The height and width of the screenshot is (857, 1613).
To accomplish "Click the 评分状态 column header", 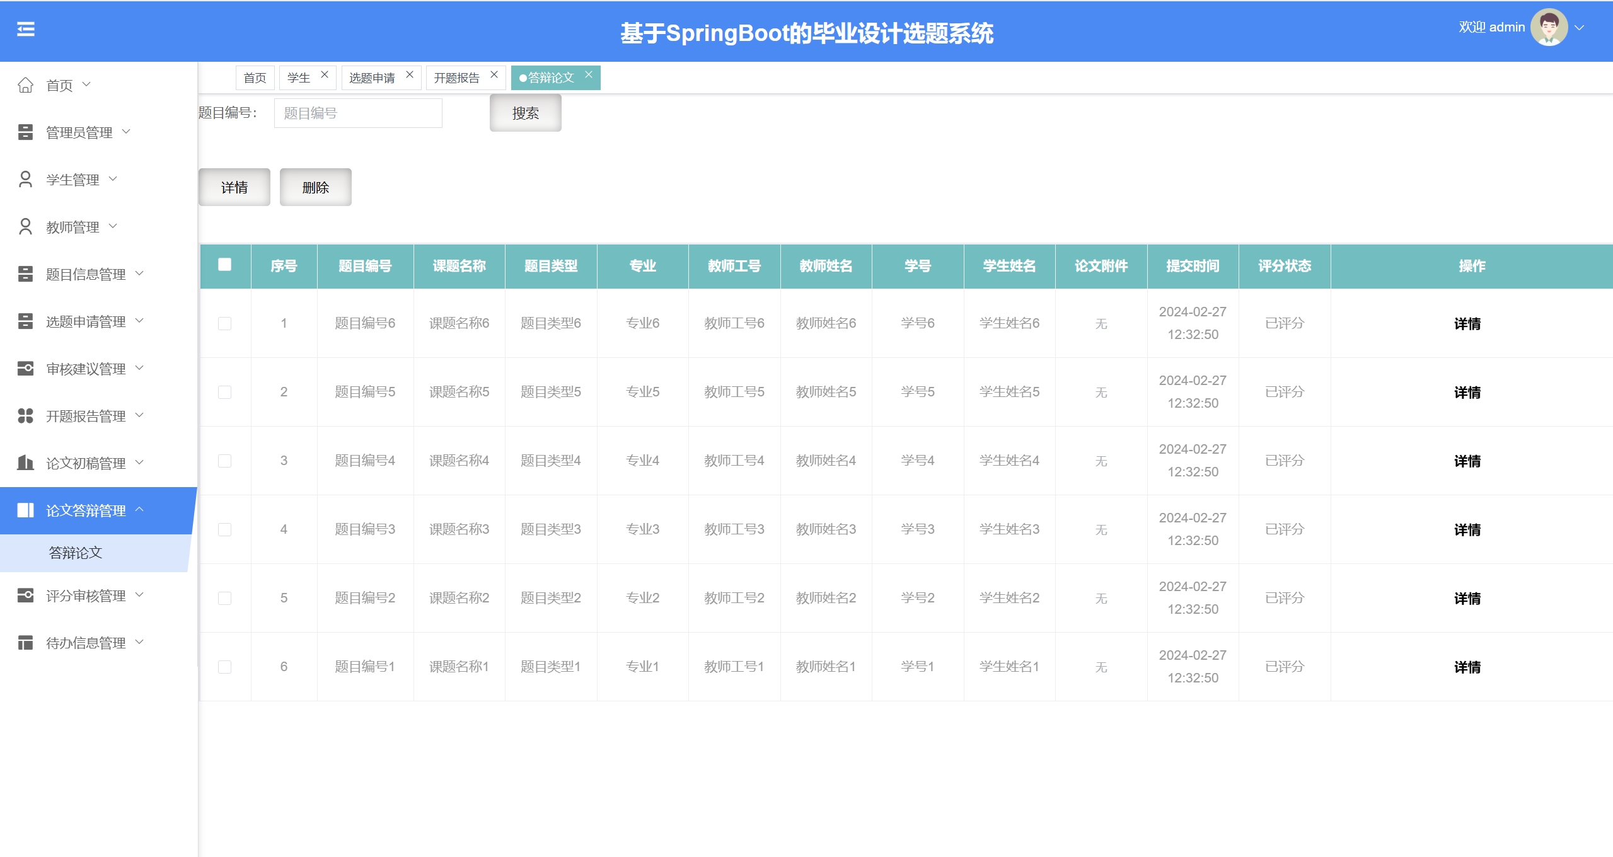I will 1285,266.
